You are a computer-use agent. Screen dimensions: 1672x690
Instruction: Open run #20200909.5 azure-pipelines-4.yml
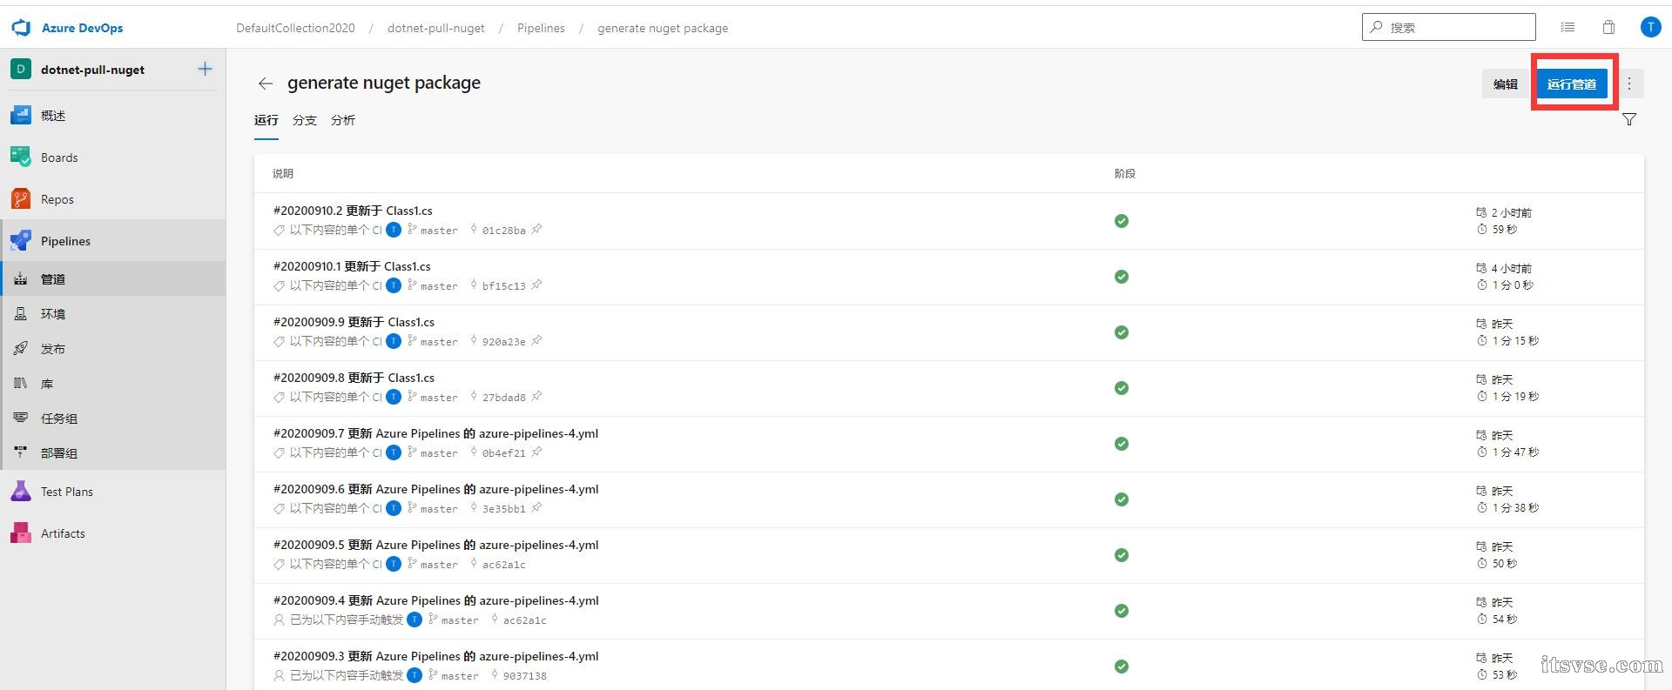tap(435, 545)
